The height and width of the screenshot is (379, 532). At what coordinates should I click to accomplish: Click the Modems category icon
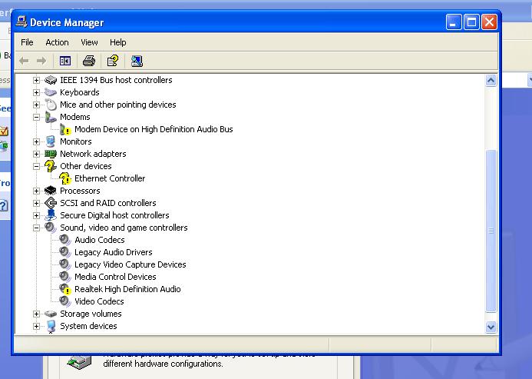(51, 117)
